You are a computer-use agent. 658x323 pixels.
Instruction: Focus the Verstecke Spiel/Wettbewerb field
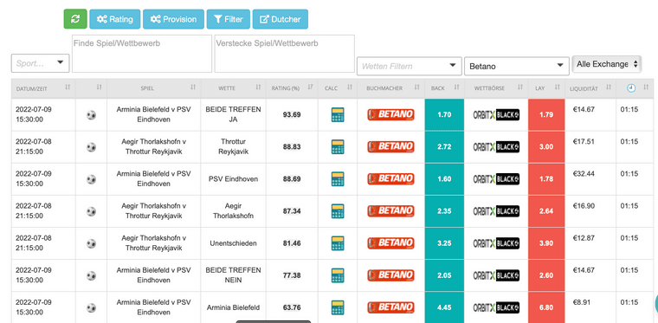(x=285, y=54)
